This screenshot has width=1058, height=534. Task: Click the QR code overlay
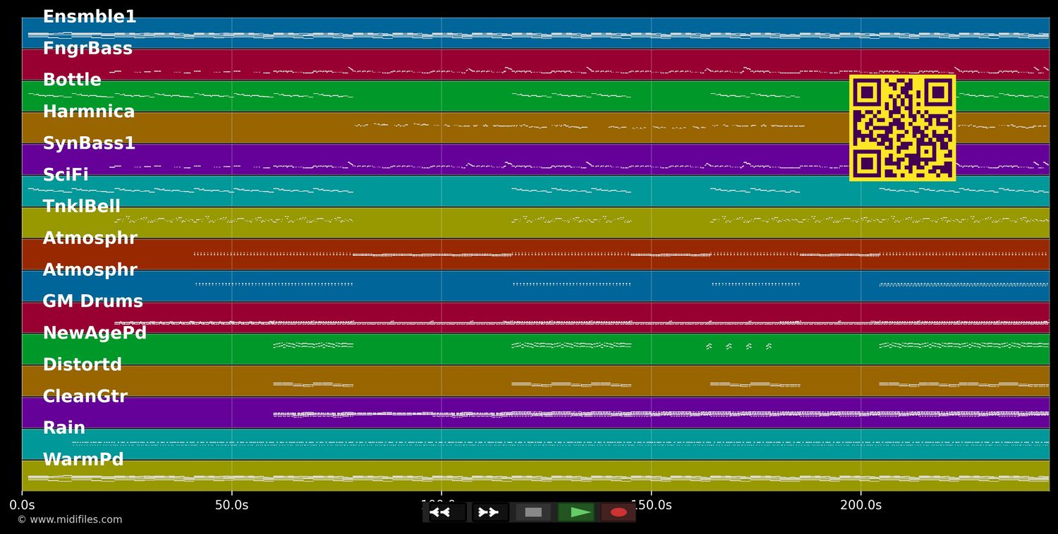click(902, 127)
